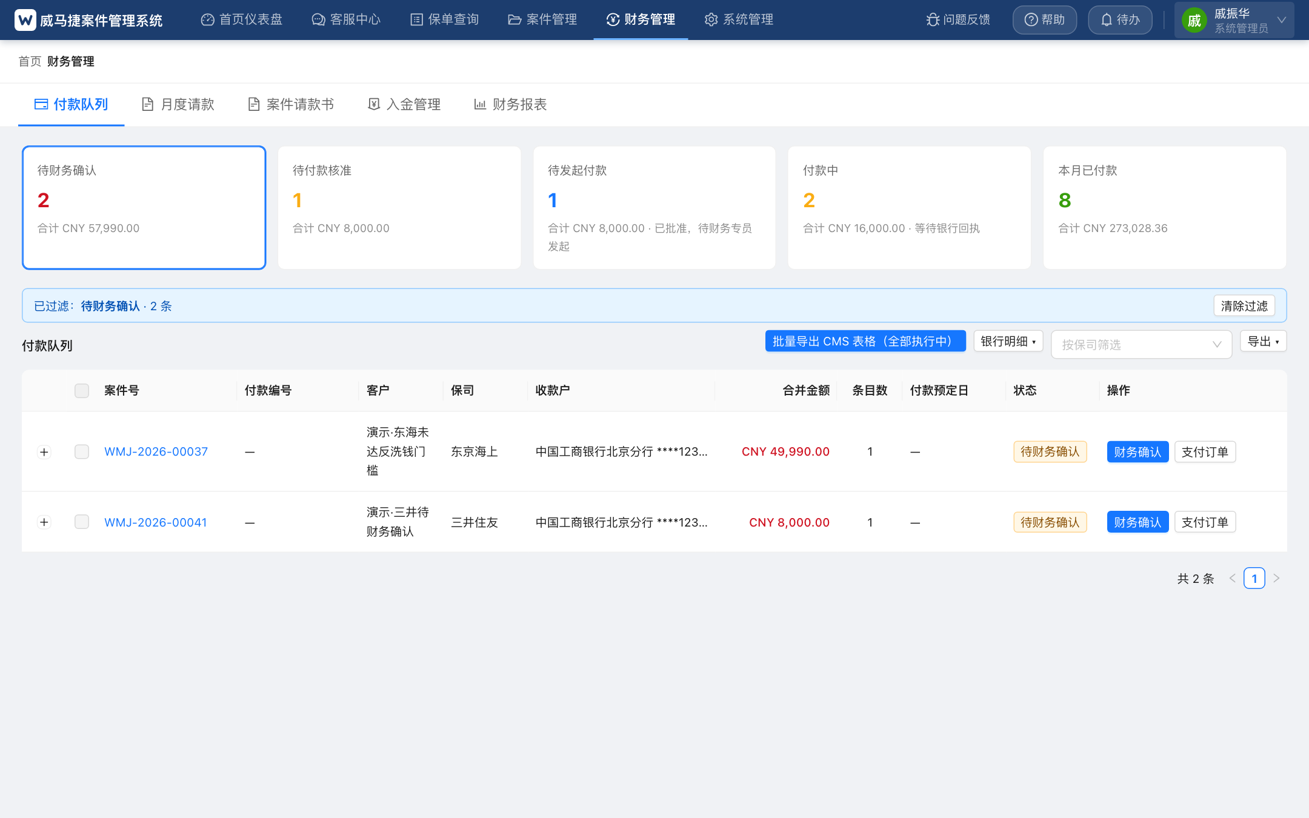Viewport: 1309px width, 818px height.
Task: Select the 付款中 summary card
Action: click(910, 208)
